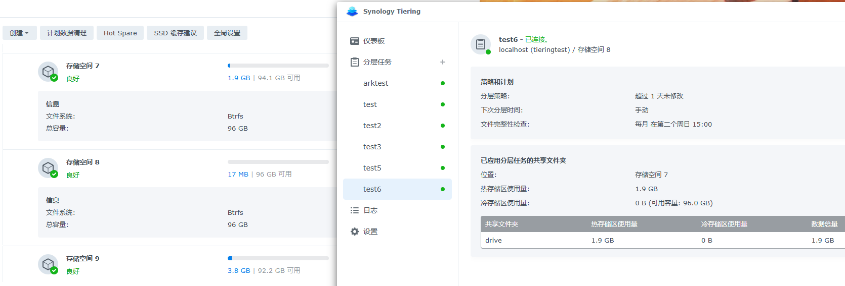Add a new tiering task with plus icon

click(x=443, y=62)
